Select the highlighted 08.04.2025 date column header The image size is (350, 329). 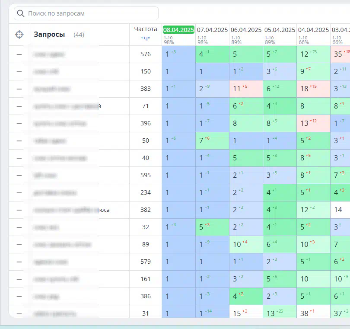178,30
